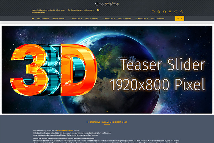Open the info icon in the header
Viewport: 214px width, 143px height.
(153, 12)
